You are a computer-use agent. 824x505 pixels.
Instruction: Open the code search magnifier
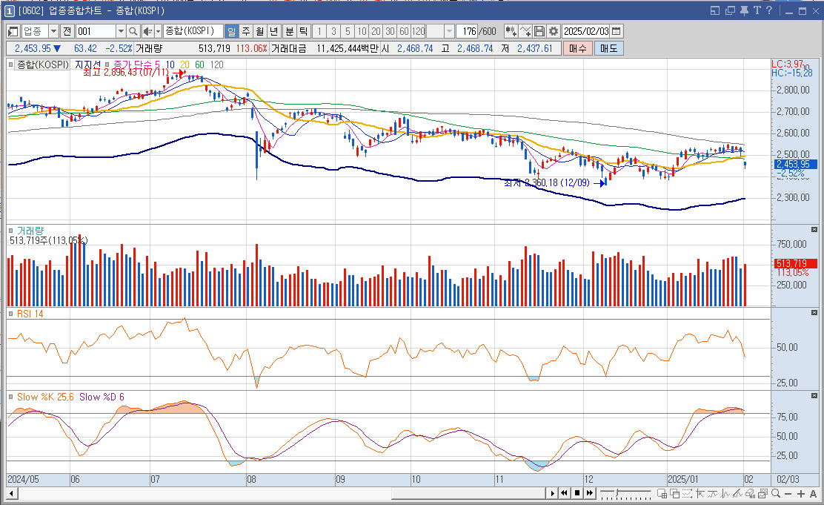(x=133, y=32)
